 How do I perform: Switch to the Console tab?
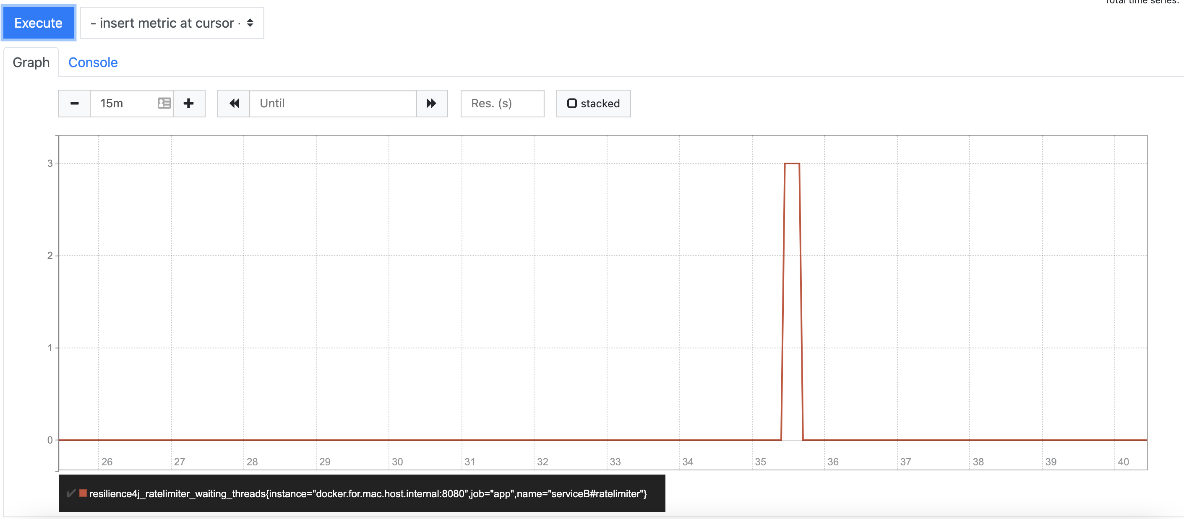coord(93,62)
